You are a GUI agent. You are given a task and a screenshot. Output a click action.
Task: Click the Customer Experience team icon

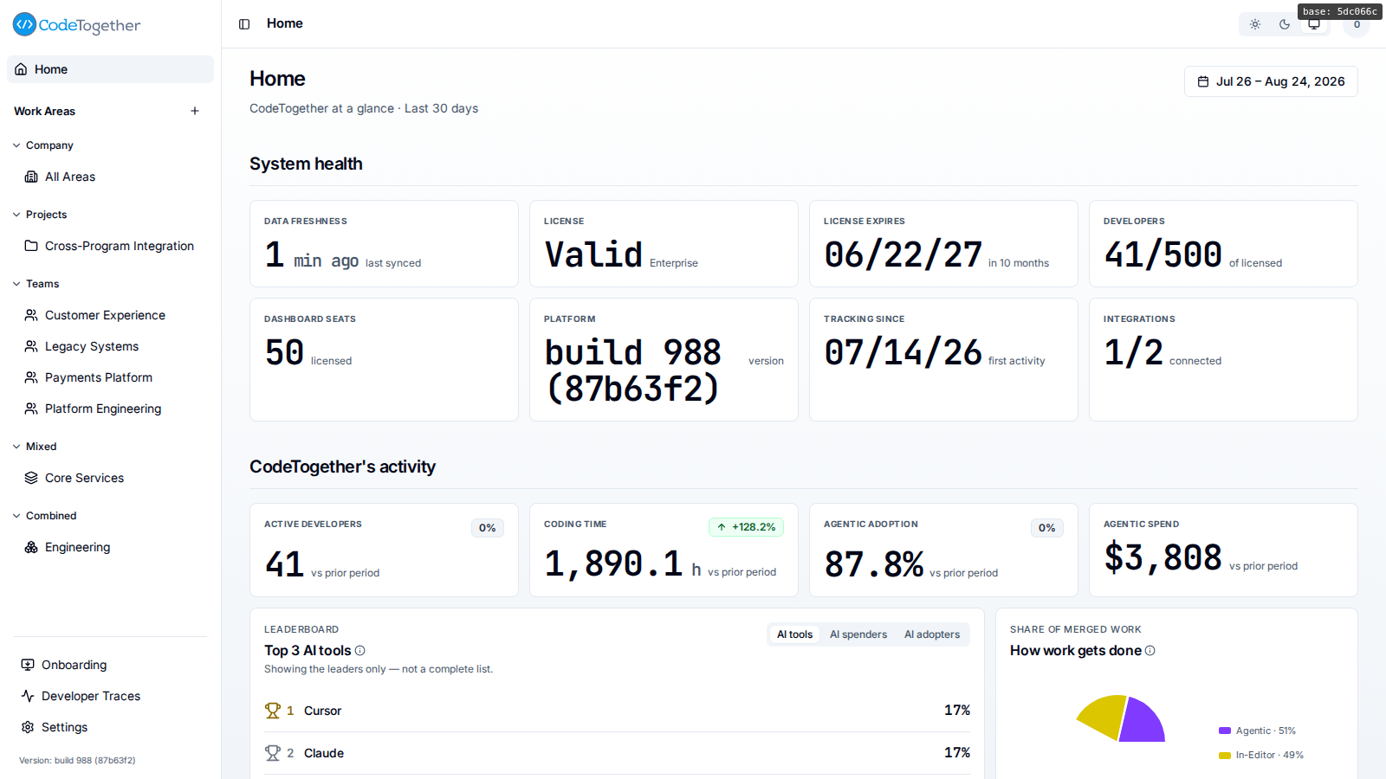[x=31, y=315]
